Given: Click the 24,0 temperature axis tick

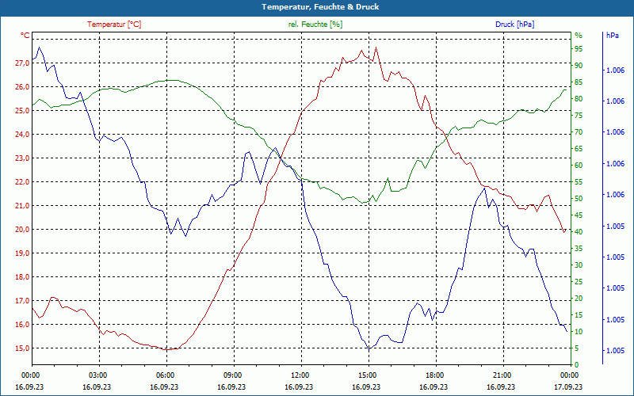Looking at the screenshot, I should pos(23,134).
